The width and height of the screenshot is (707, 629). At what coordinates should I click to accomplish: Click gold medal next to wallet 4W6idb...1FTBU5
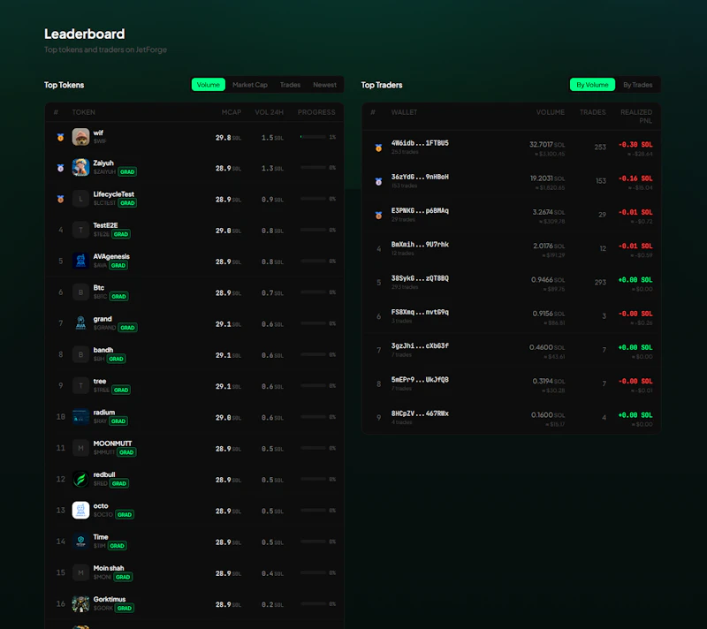[379, 148]
